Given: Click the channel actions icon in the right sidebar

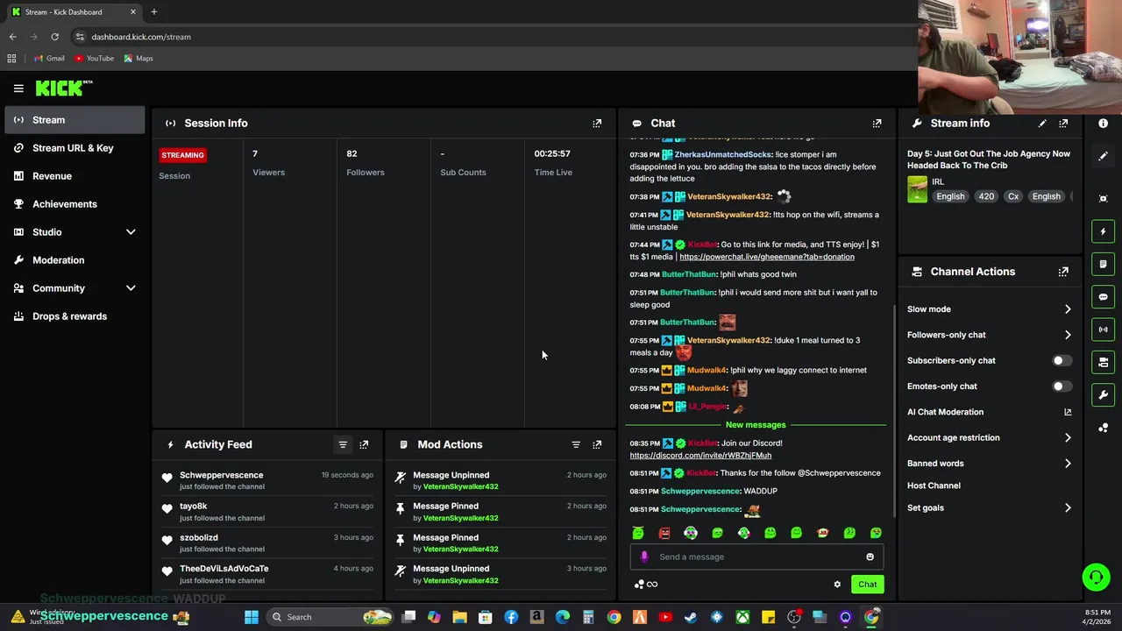Looking at the screenshot, I should point(1104,362).
